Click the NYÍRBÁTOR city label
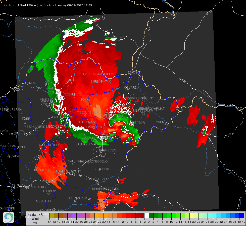Viewport: 246px width, 226px height. tap(136, 123)
